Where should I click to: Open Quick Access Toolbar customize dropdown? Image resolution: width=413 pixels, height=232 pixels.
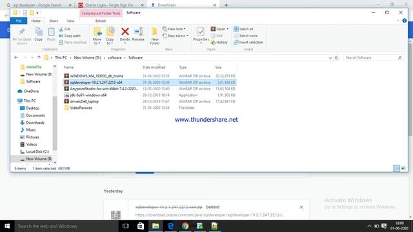37,13
